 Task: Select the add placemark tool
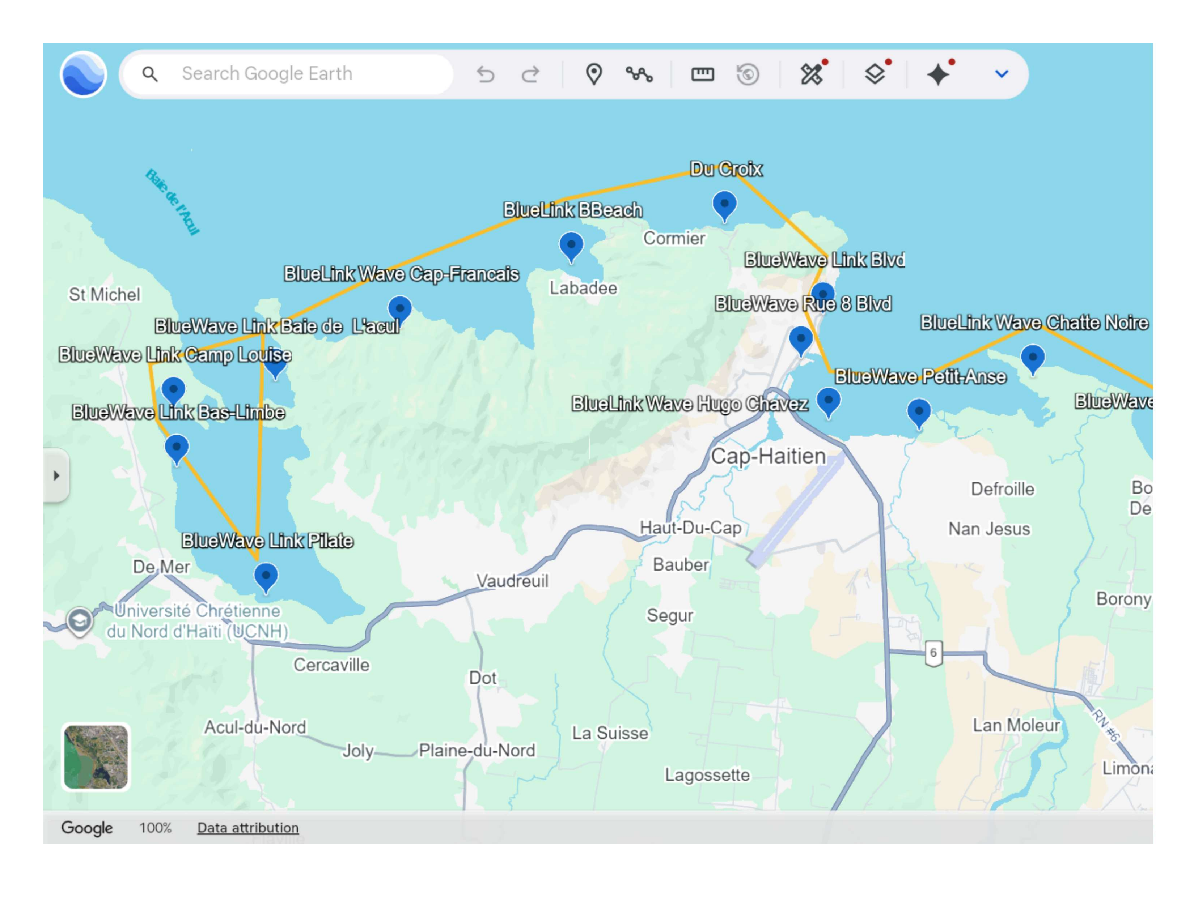[594, 74]
